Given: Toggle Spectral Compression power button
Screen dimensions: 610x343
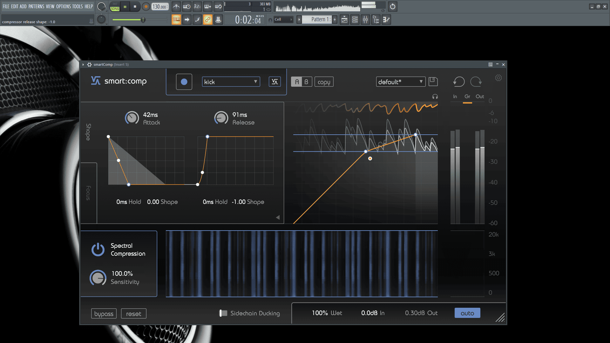Looking at the screenshot, I should (98, 250).
